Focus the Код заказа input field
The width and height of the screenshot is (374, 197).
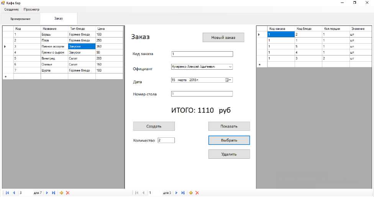(202, 54)
